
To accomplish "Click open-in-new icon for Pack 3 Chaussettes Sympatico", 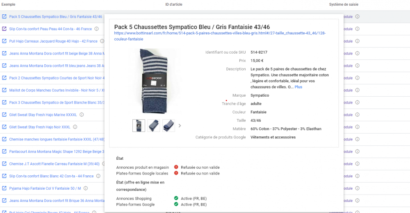I will 4,103.
